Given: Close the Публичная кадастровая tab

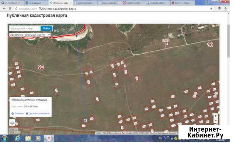Looking at the screenshot, I should [71, 3].
